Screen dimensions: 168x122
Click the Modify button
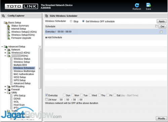pyautogui.click(x=161, y=119)
